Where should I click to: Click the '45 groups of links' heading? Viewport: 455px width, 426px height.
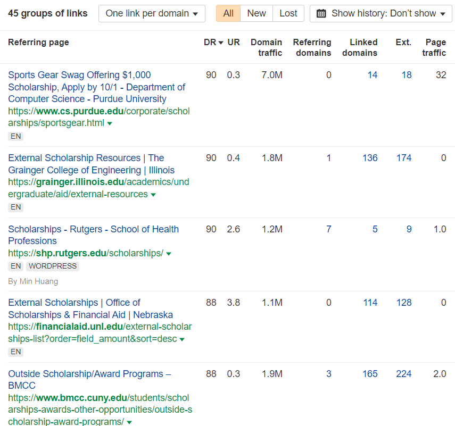tap(47, 13)
